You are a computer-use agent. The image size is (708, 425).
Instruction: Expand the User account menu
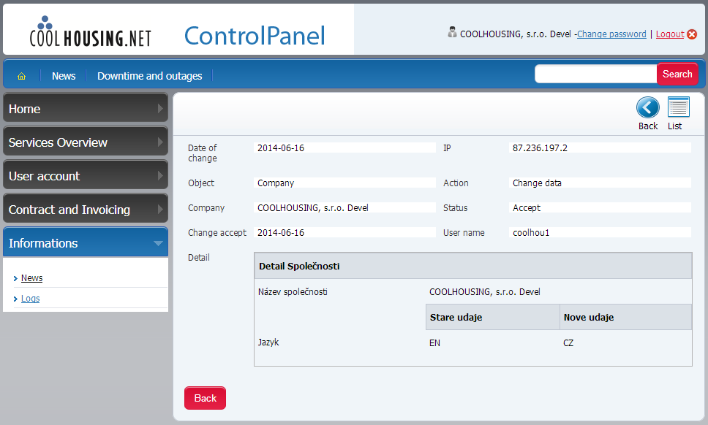[86, 176]
